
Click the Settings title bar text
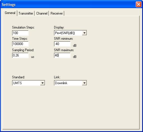click(x=9, y=4)
